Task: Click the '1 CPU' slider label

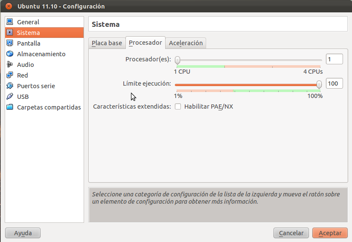Action: point(182,72)
